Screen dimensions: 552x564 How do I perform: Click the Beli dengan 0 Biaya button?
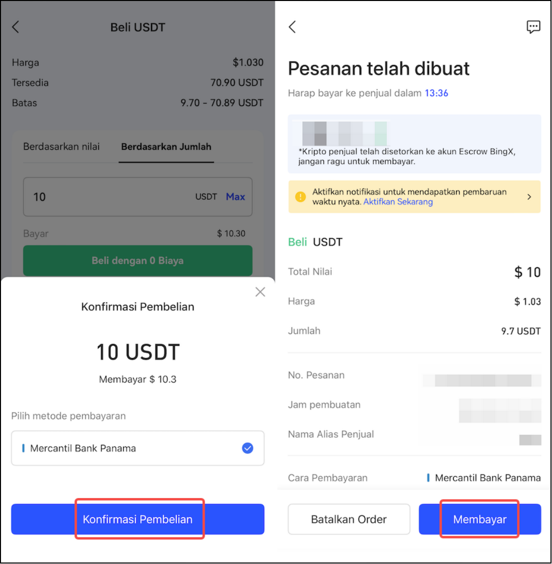[x=138, y=261]
